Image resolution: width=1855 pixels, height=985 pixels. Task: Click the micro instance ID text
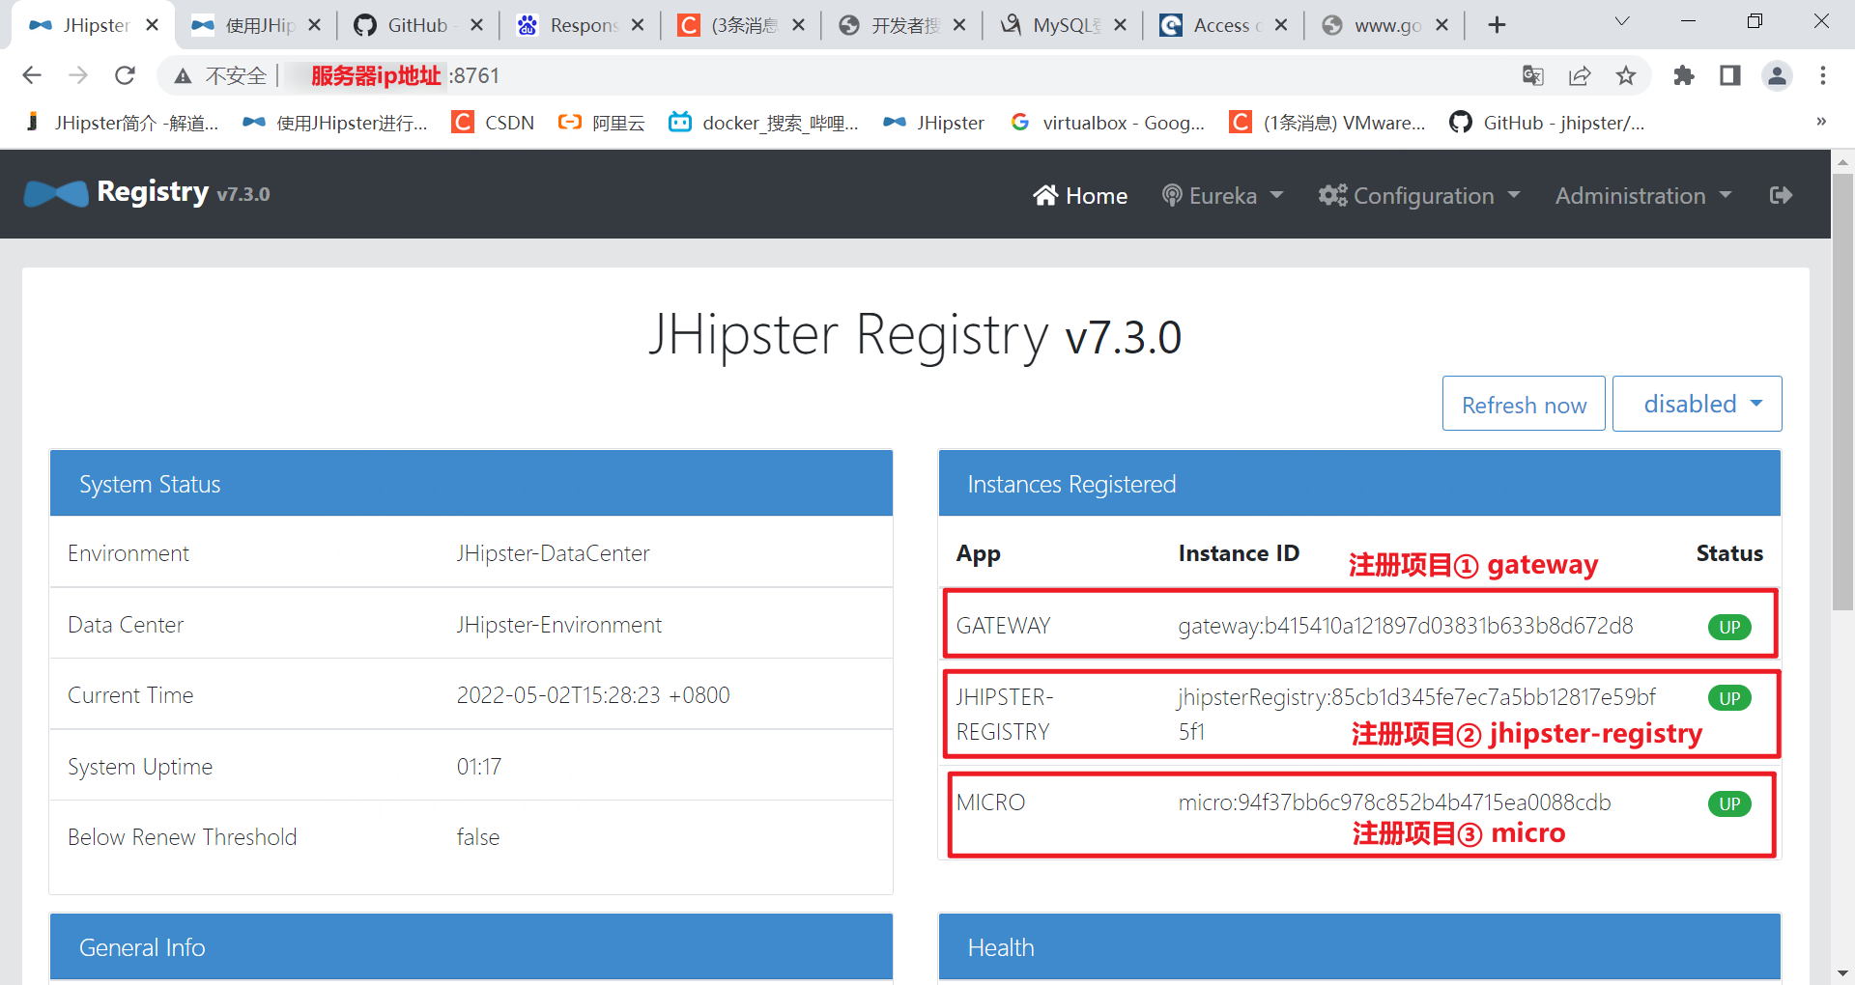[x=1394, y=802]
